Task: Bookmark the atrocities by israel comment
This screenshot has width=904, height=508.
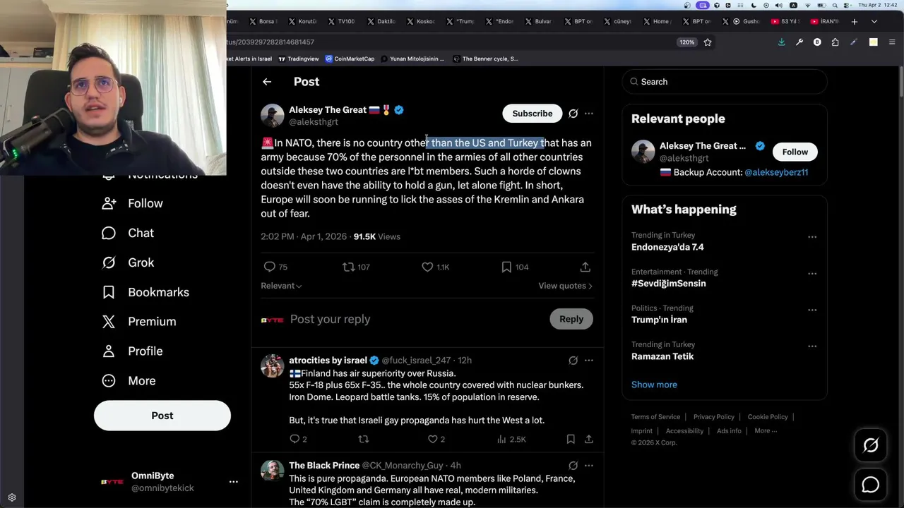Action: coord(571,439)
